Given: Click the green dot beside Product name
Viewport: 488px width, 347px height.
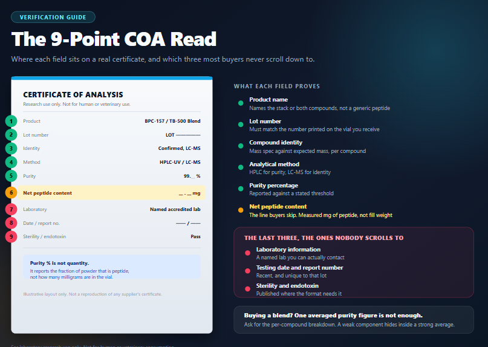Looking at the screenshot, I should pos(241,103).
